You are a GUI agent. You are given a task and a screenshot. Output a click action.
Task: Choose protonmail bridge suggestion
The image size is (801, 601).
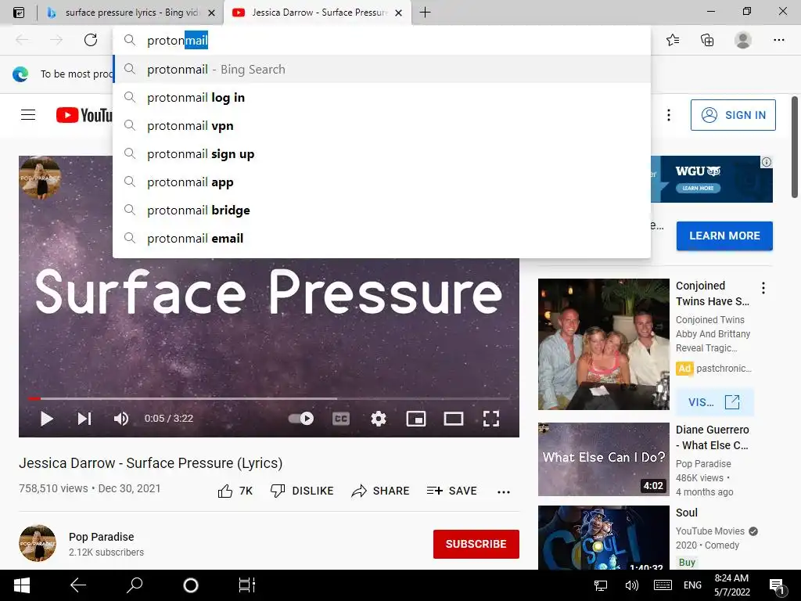(382, 210)
